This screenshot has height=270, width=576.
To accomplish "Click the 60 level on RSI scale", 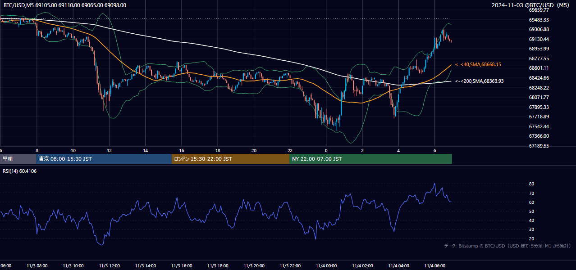I will 531,202.
